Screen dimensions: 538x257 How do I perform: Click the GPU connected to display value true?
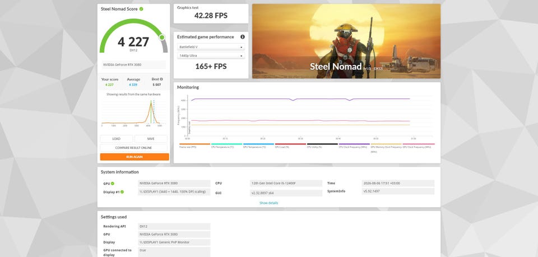174,252
